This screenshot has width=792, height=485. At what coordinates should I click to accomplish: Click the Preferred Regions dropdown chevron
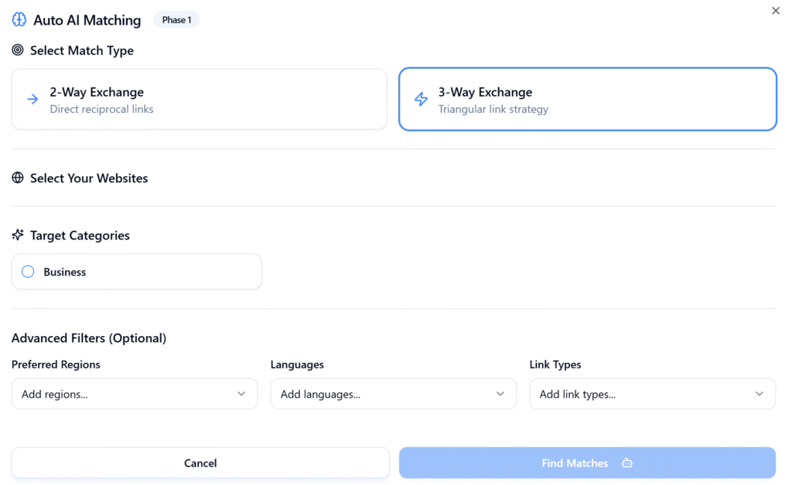[x=241, y=394]
